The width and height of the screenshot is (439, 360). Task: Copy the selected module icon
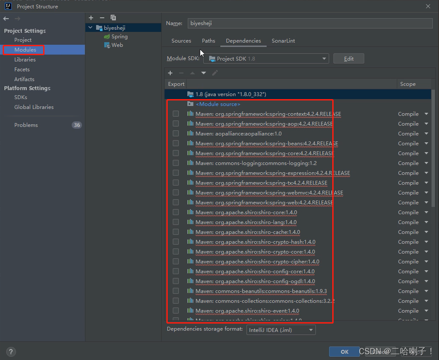pyautogui.click(x=113, y=18)
